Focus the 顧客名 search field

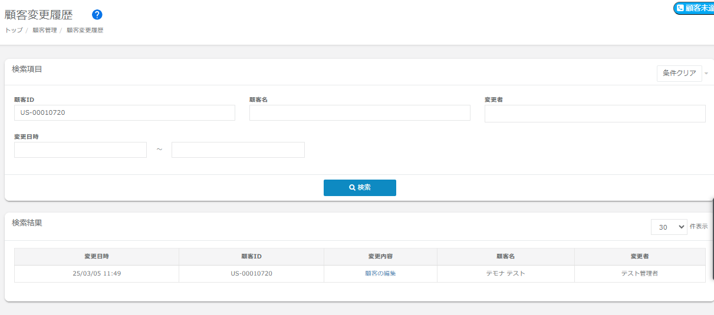click(x=360, y=113)
